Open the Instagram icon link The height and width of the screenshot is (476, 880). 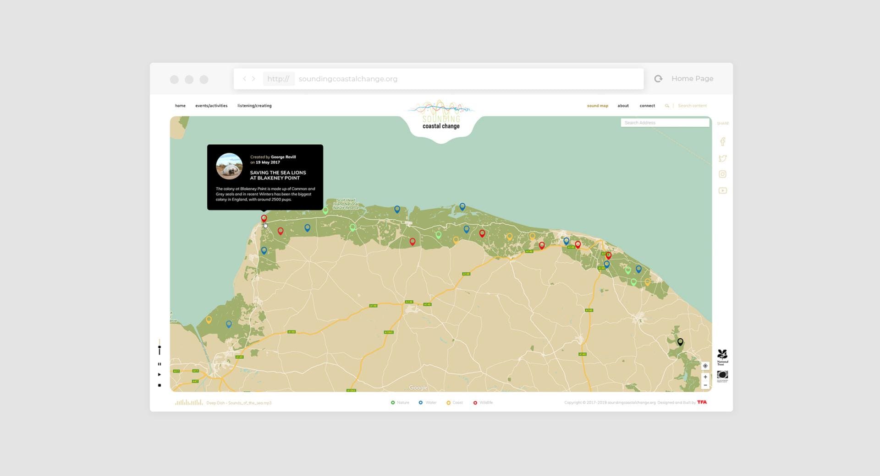point(722,174)
